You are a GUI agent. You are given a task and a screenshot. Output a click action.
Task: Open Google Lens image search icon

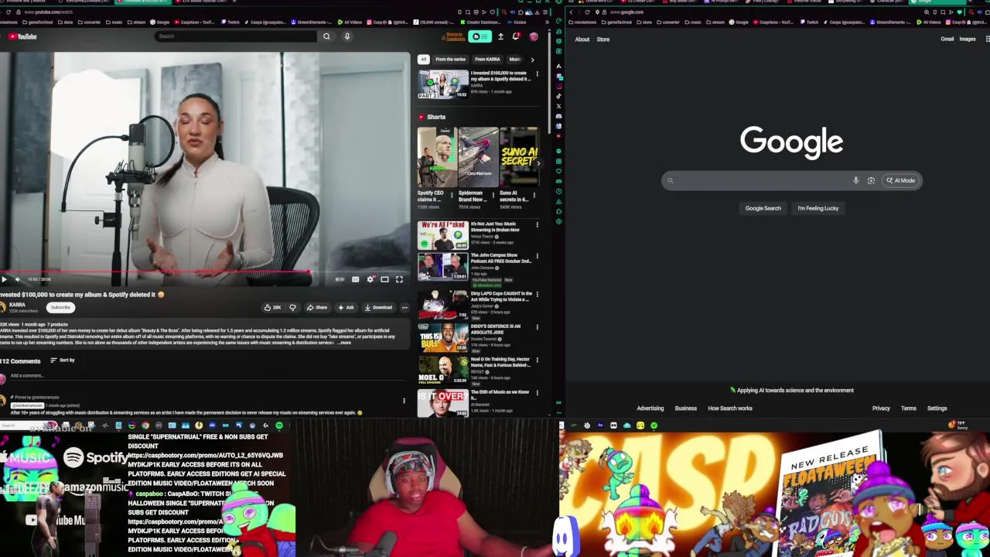click(x=871, y=180)
